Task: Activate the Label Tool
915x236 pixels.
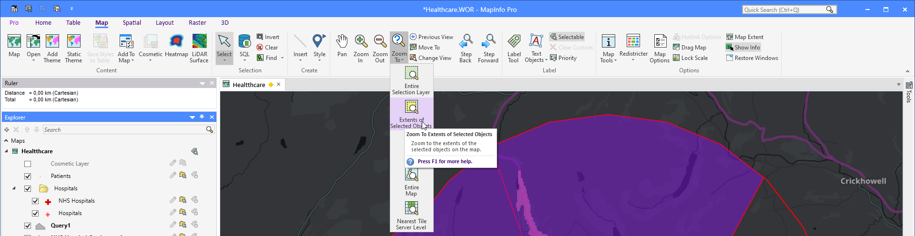Action: (514, 48)
